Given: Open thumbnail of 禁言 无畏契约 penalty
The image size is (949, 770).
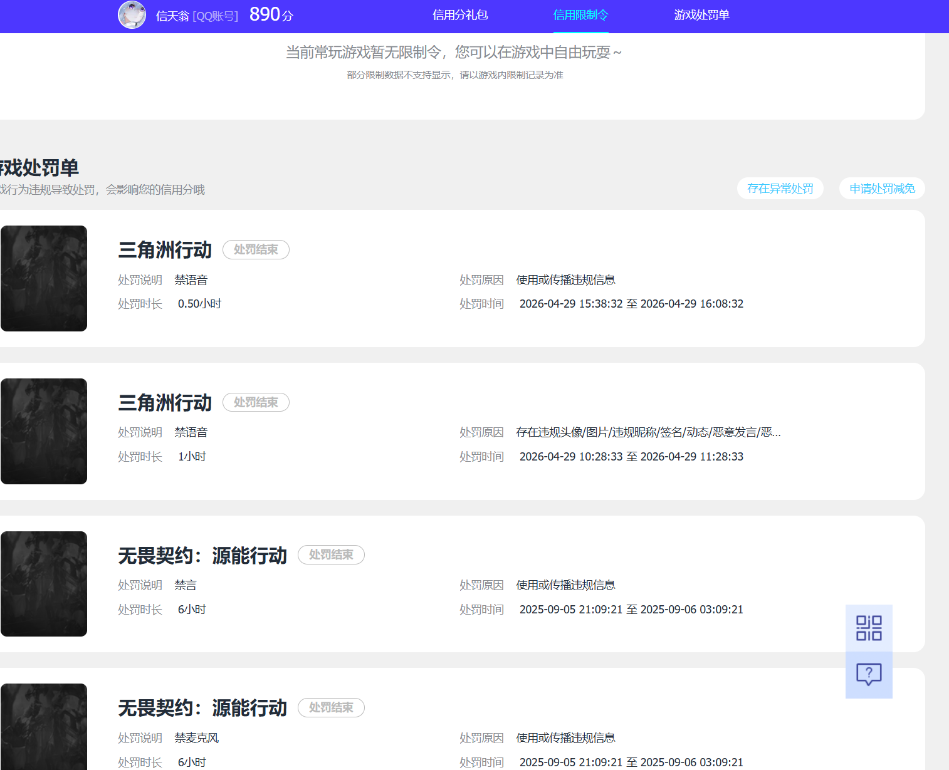Looking at the screenshot, I should pyautogui.click(x=44, y=584).
